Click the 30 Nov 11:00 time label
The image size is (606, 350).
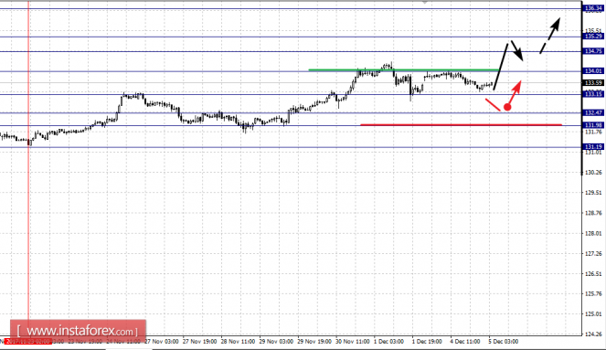(x=353, y=342)
